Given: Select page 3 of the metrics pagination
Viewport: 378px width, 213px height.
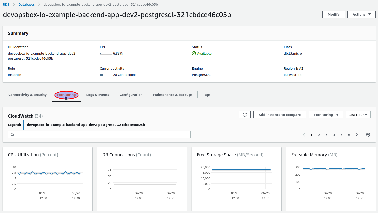Looking at the screenshot, I should tap(326, 135).
